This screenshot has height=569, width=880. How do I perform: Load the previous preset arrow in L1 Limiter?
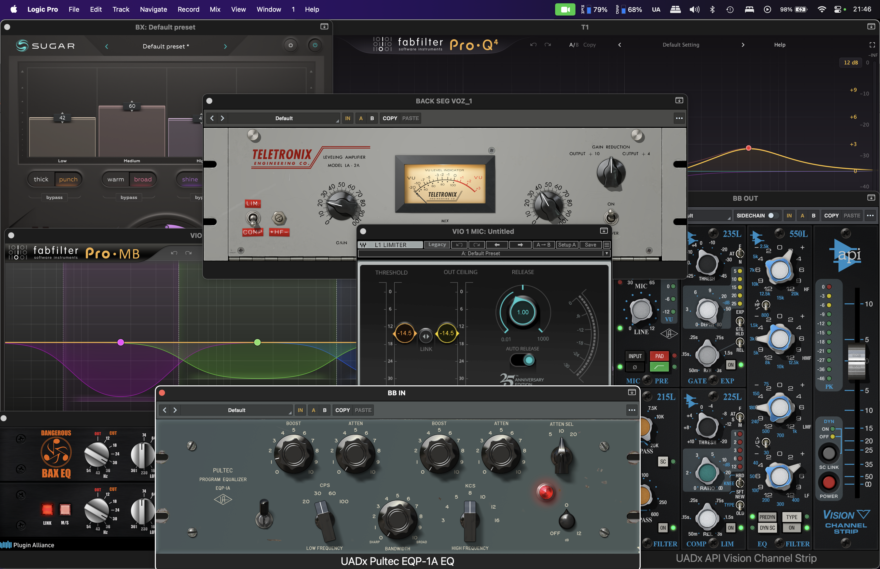(497, 245)
